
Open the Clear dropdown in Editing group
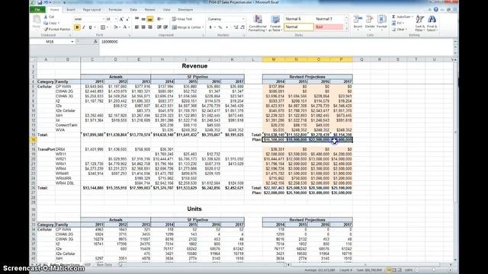[x=400, y=29]
